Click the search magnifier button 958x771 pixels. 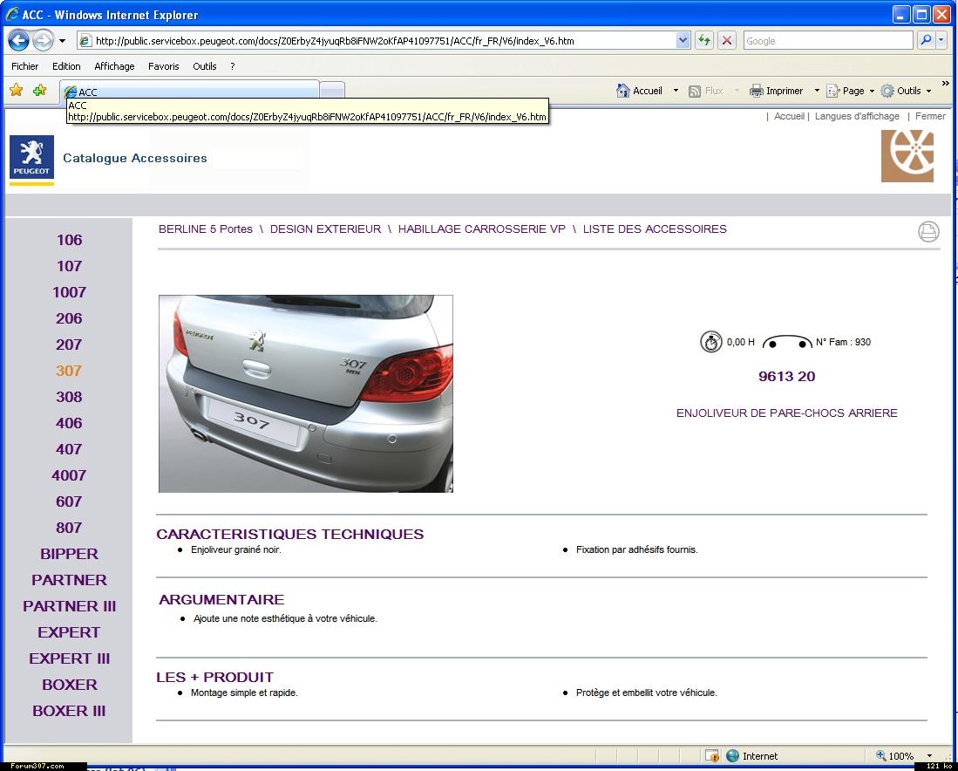coord(926,40)
